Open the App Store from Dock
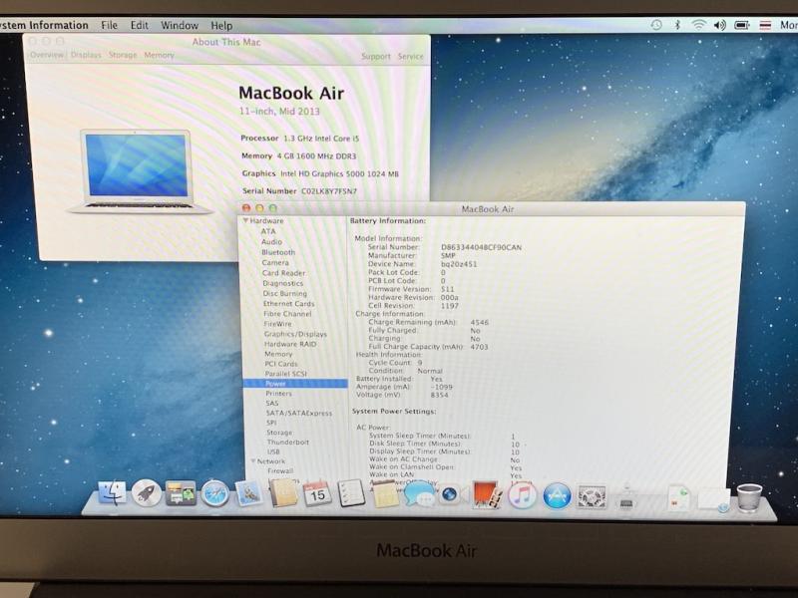The image size is (798, 598). (x=557, y=495)
